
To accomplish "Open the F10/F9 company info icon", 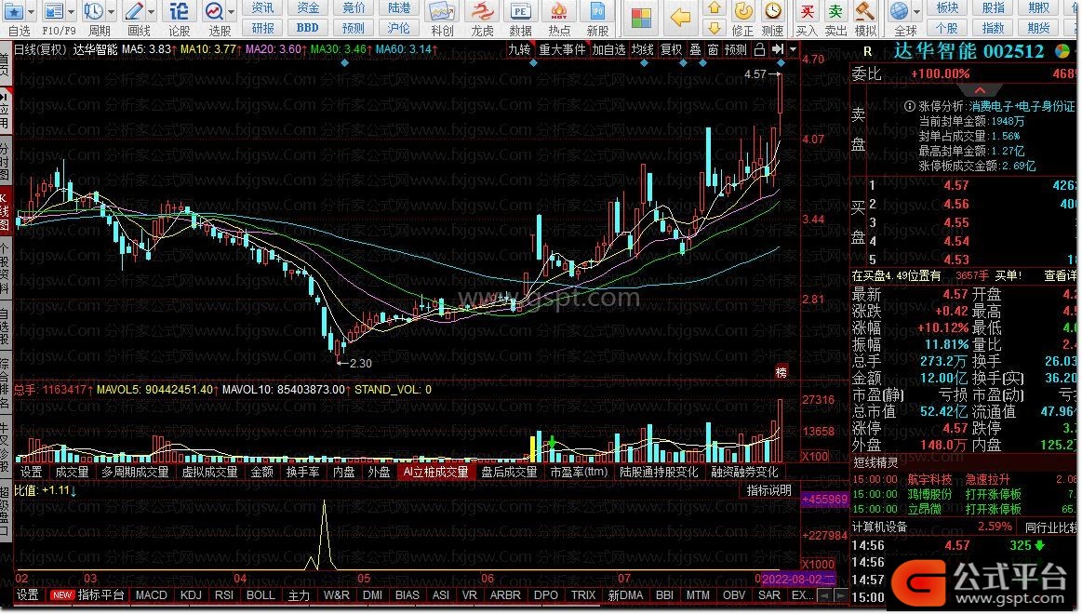I will click(x=53, y=11).
